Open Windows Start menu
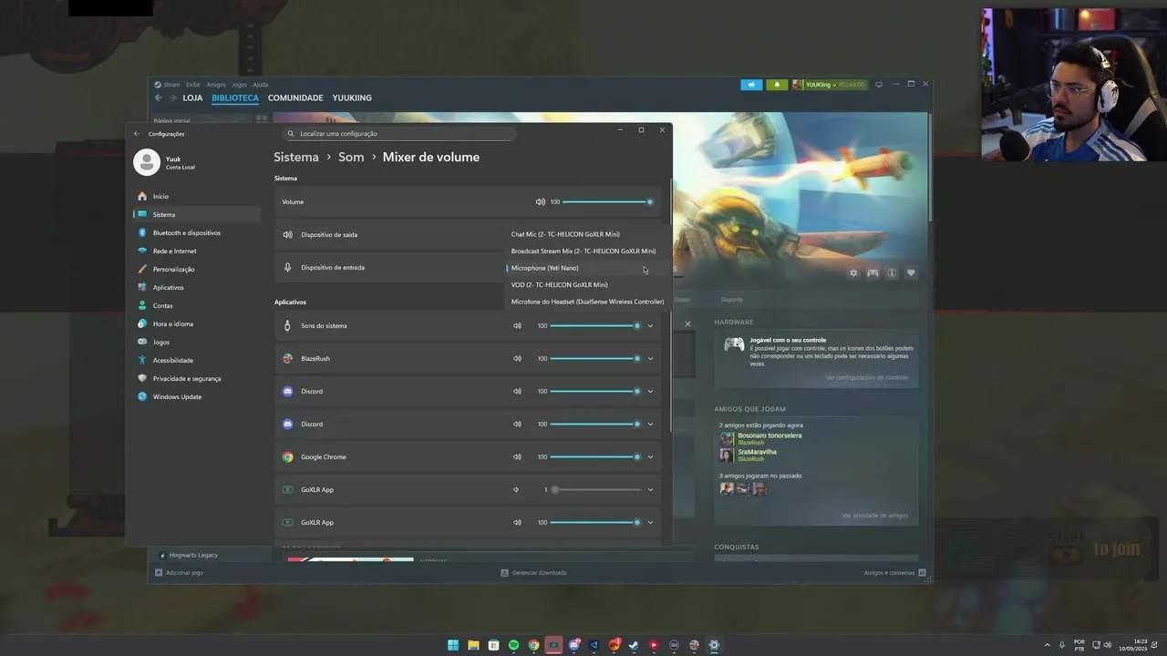 coord(453,645)
